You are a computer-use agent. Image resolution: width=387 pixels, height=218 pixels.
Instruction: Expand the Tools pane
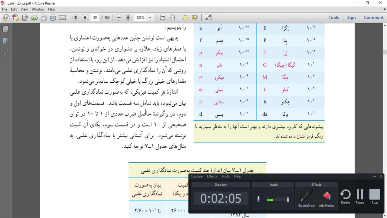point(334,18)
